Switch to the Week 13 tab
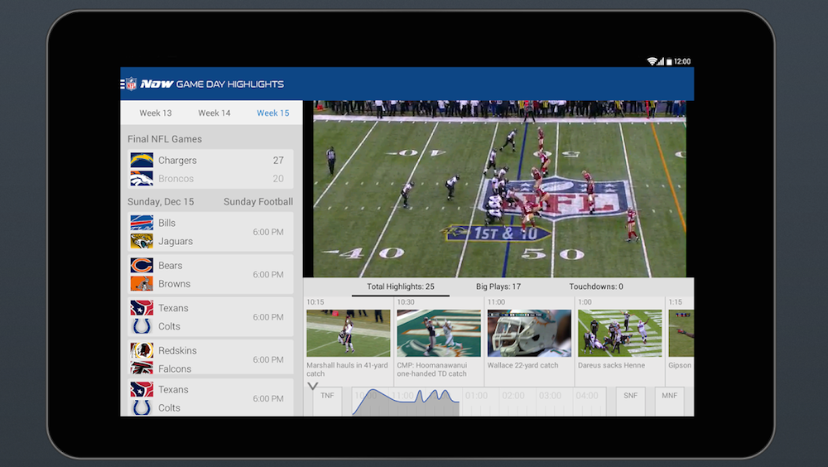828x467 pixels. (x=156, y=113)
